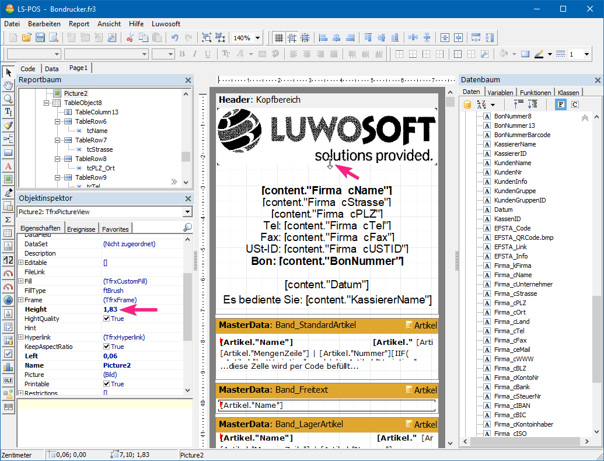Image resolution: width=604 pixels, height=461 pixels.
Task: Toggle the F field-names button in Datenbaum
Action: 561,104
